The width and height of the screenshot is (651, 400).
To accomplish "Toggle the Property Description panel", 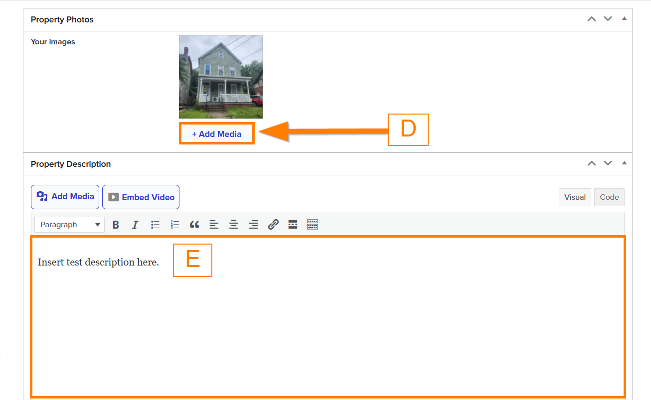I will 624,163.
